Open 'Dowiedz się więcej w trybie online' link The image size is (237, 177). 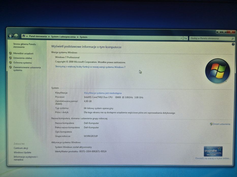click(x=213, y=158)
